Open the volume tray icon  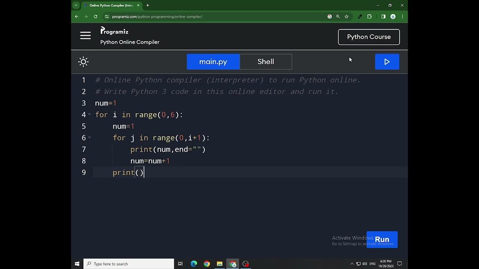pyautogui.click(x=365, y=264)
